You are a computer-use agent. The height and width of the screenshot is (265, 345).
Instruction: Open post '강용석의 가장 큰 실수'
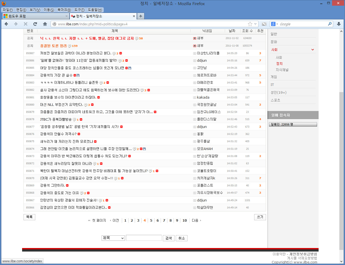coord(56,75)
